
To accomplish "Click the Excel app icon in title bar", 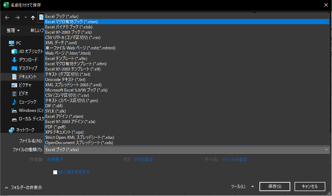I will tap(6, 5).
